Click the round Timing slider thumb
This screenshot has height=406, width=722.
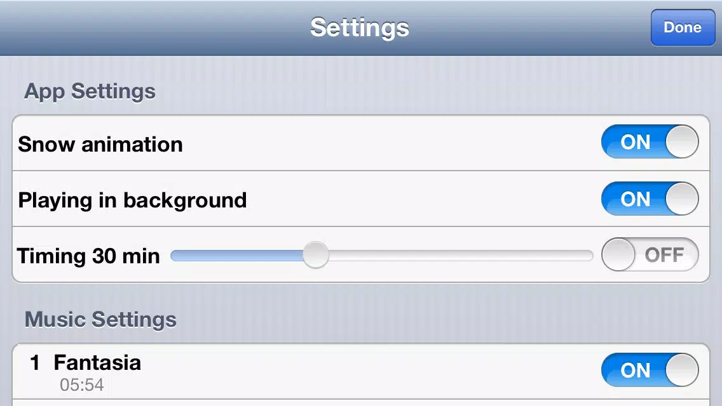pyautogui.click(x=316, y=255)
